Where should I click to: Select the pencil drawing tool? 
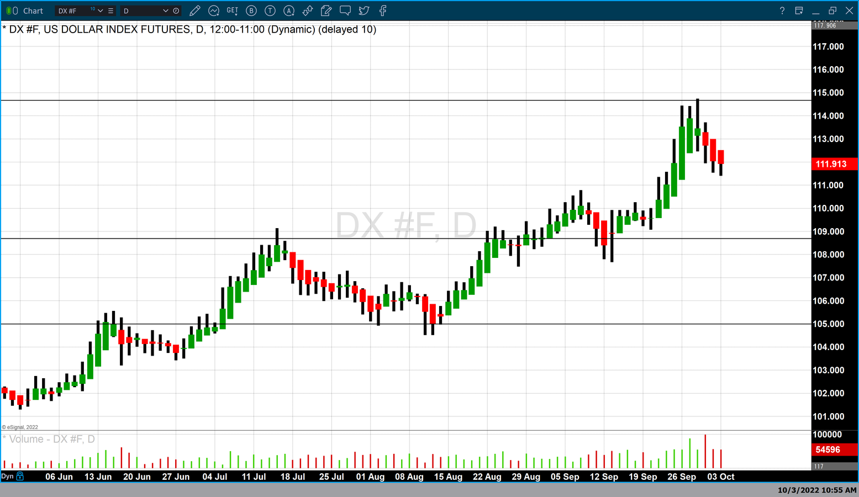194,10
